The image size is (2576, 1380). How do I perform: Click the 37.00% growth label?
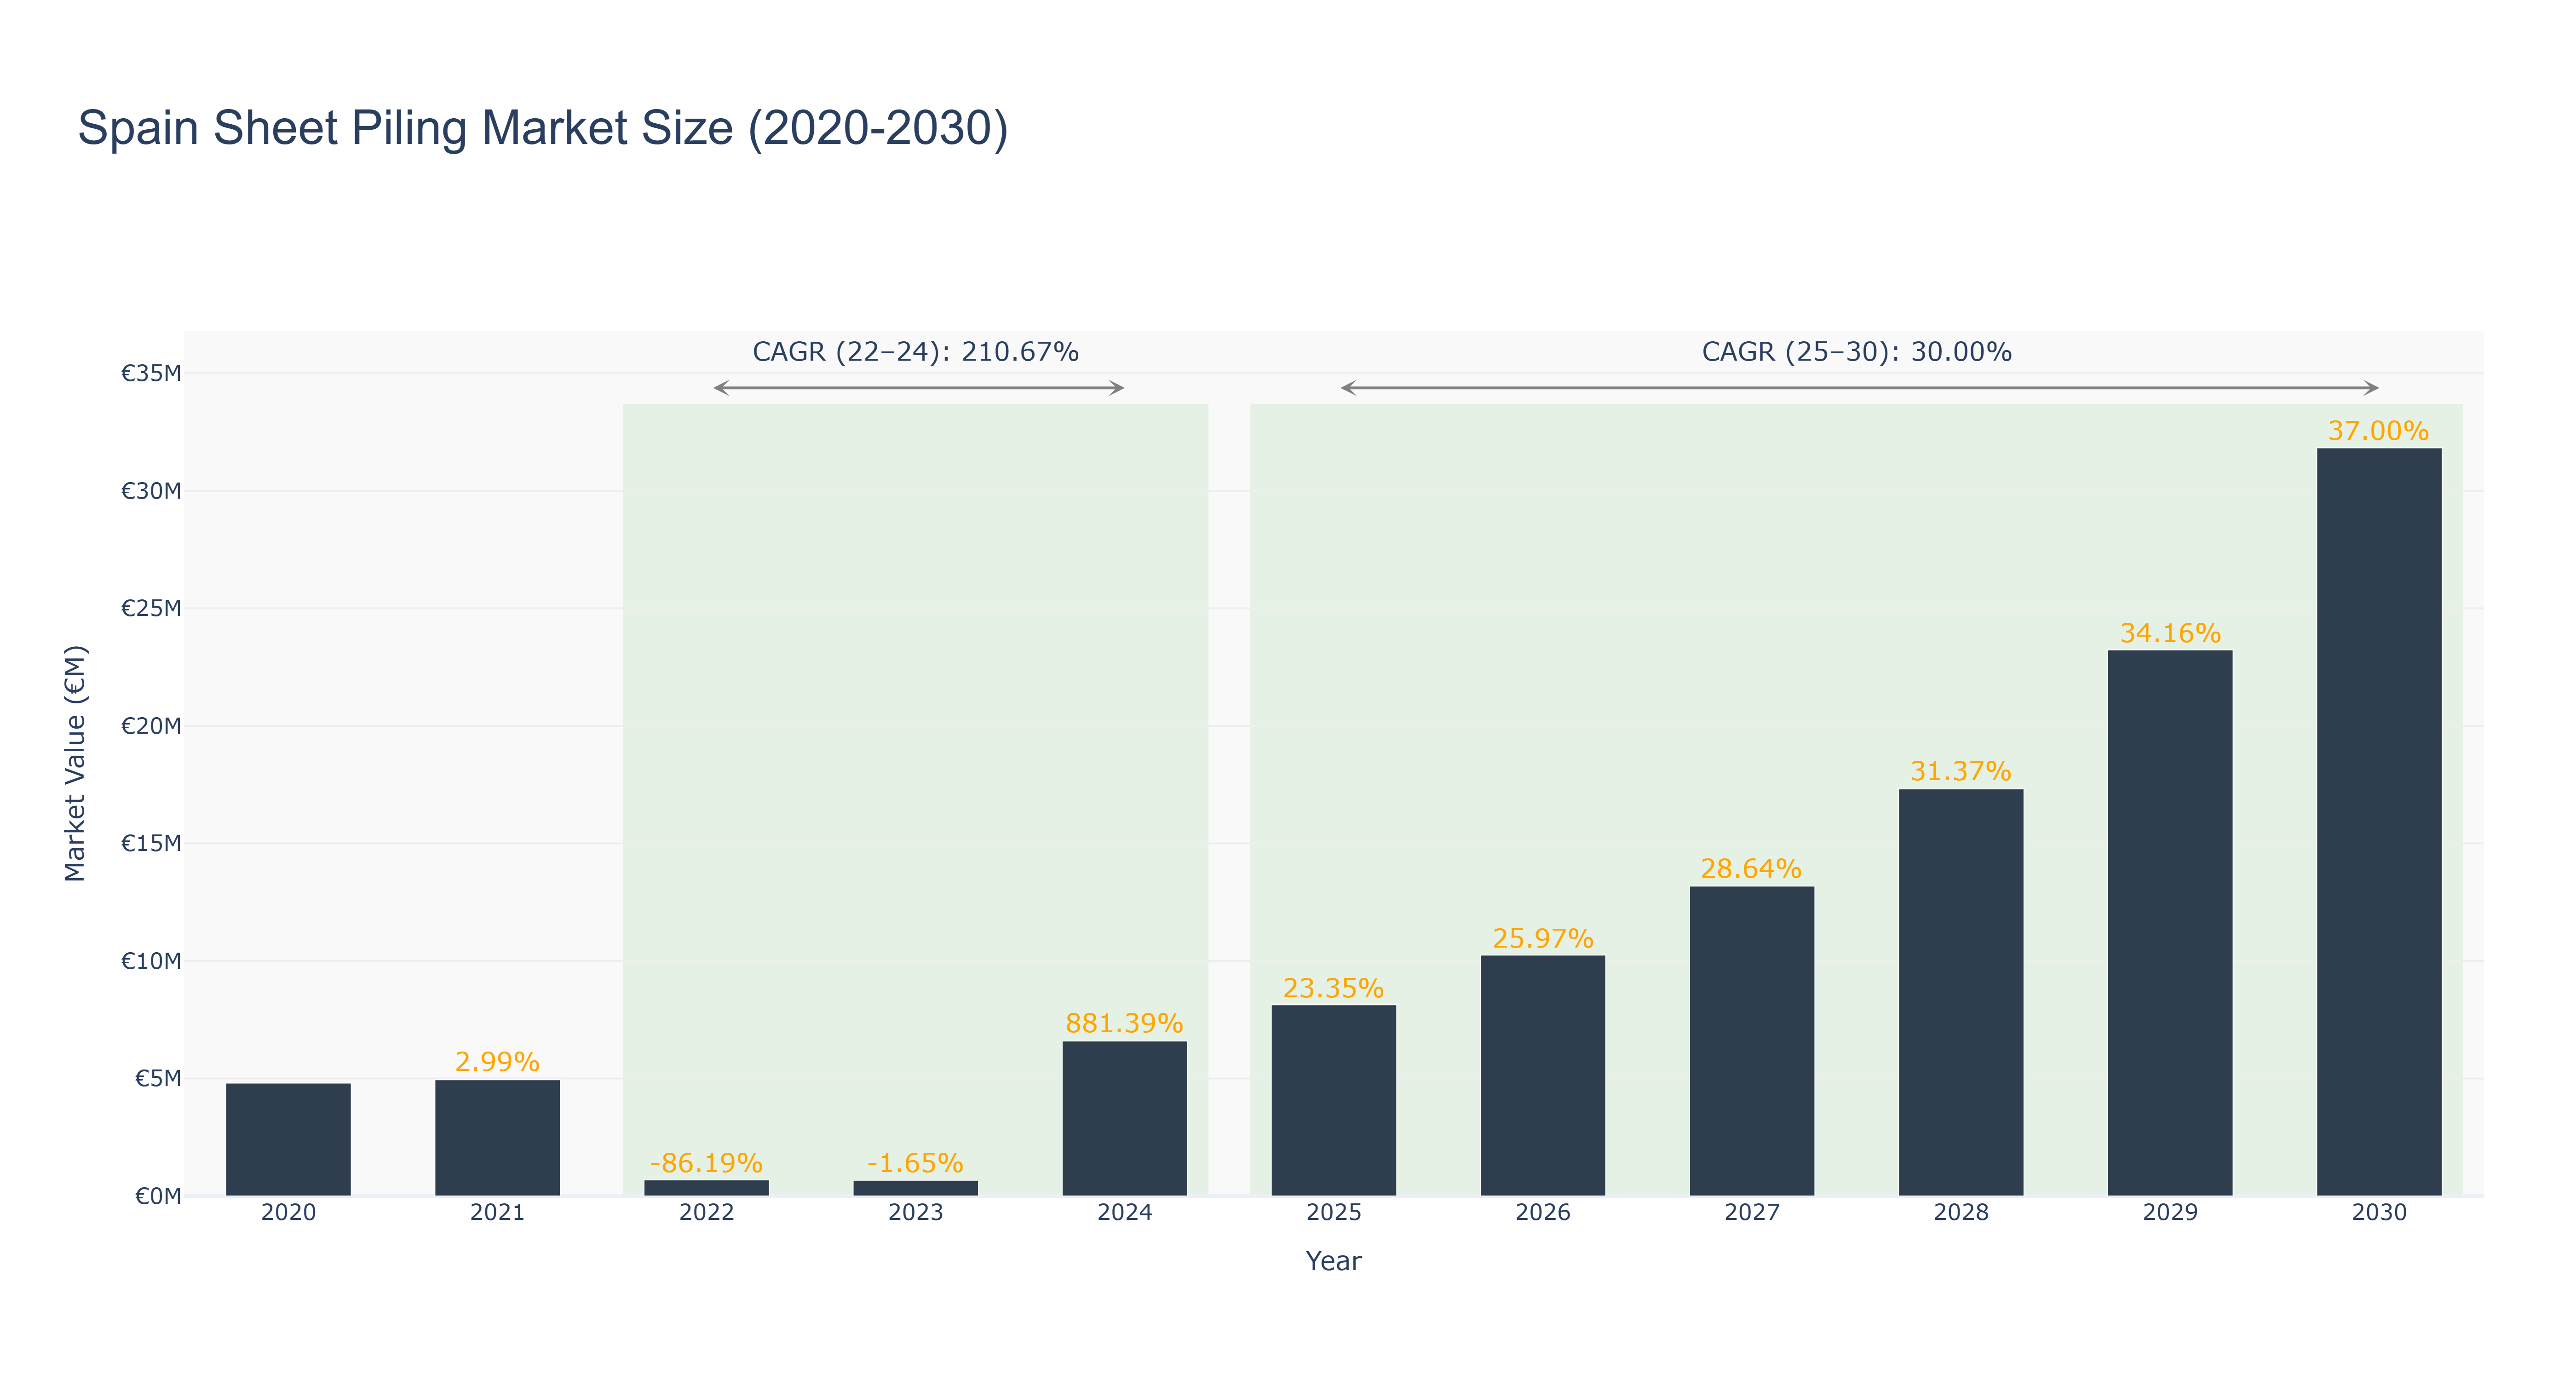point(2379,431)
